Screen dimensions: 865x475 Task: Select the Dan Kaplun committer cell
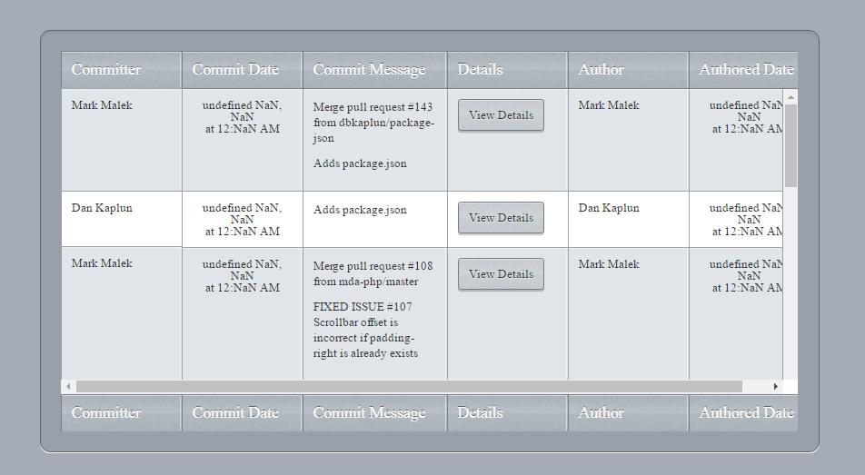coord(102,208)
